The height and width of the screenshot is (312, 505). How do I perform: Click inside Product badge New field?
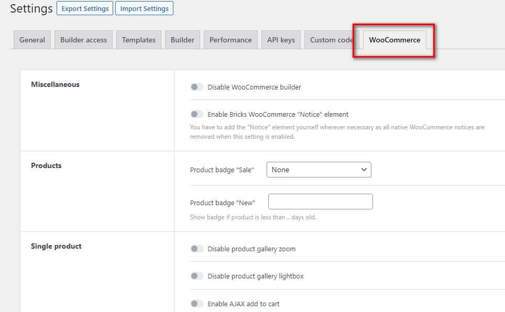point(320,202)
